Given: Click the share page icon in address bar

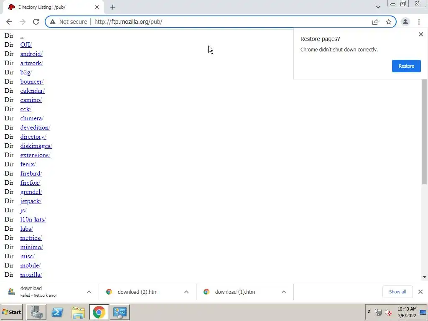Looking at the screenshot, I should (375, 22).
